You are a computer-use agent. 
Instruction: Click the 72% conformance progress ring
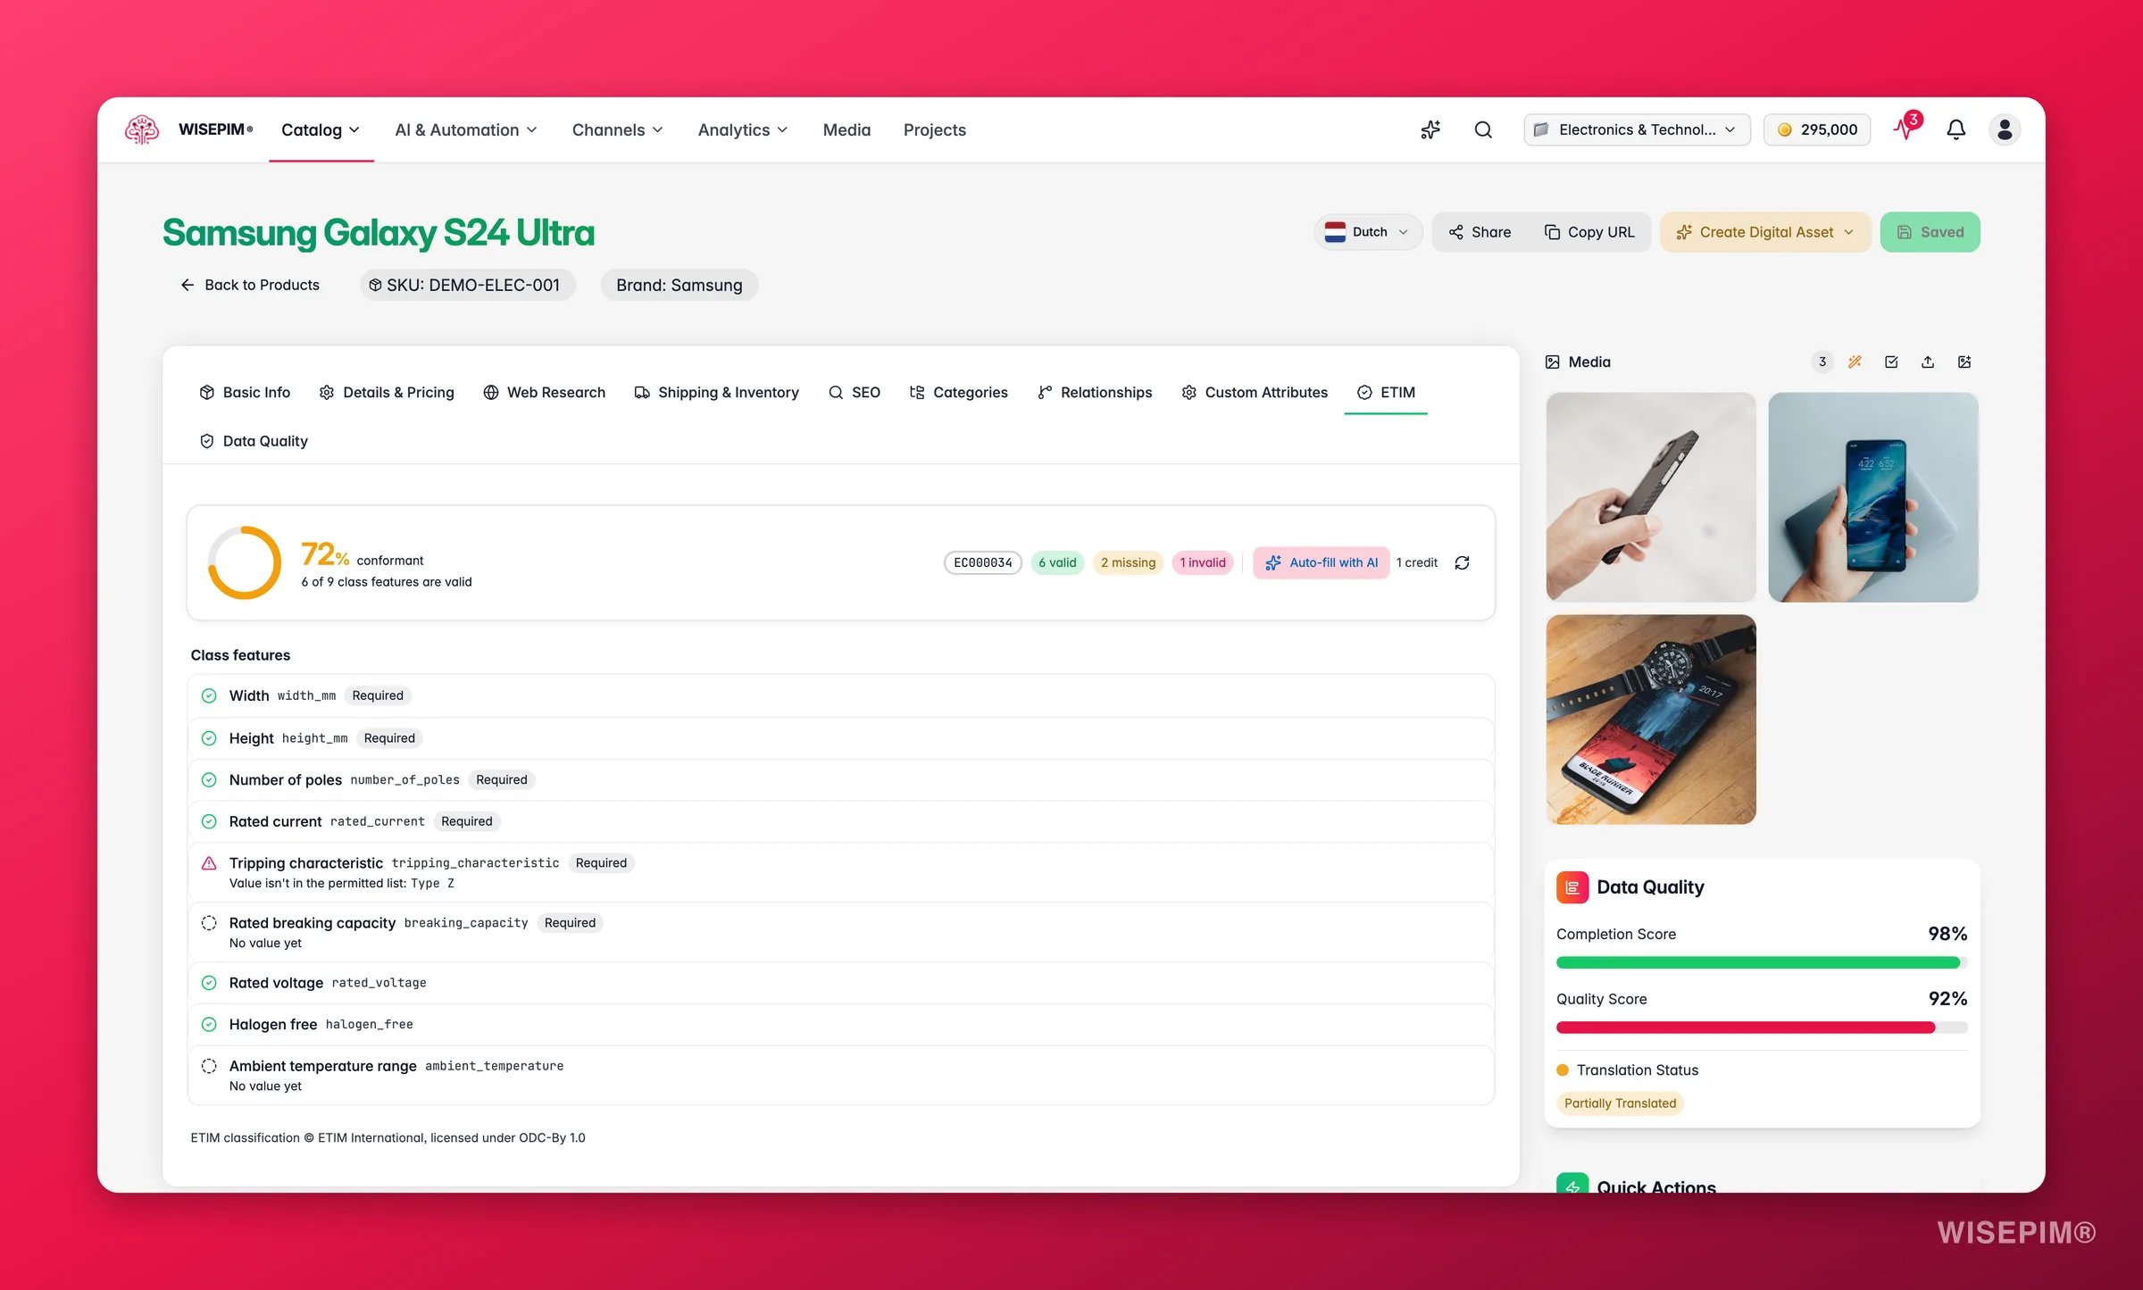tap(244, 562)
